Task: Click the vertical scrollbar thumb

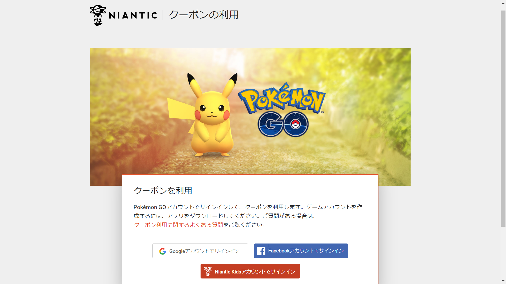Action: pos(503,118)
